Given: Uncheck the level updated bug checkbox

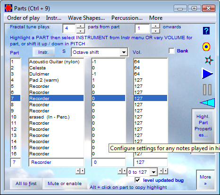Looking at the screenshot, I should click(137, 180).
